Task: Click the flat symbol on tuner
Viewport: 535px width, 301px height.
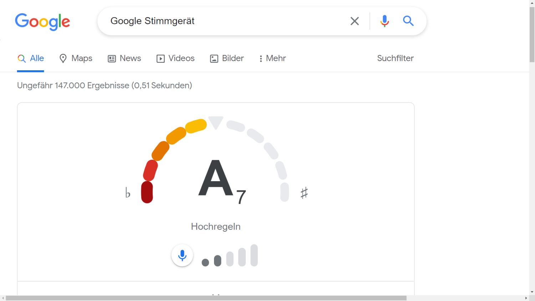Action: [x=128, y=193]
